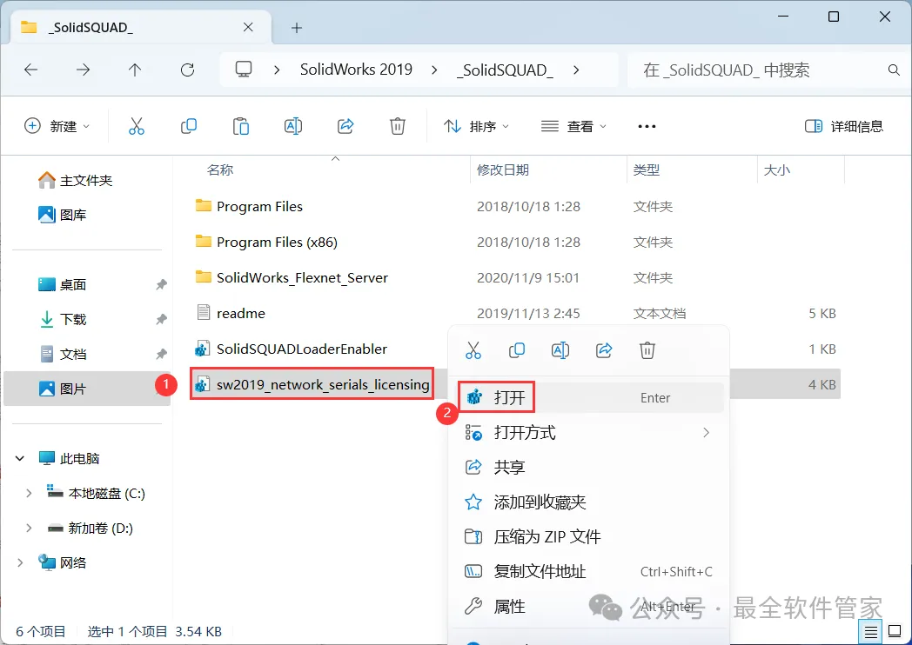Click the This PC monitor icon in address bar
The height and width of the screenshot is (645, 912).
[x=243, y=70]
